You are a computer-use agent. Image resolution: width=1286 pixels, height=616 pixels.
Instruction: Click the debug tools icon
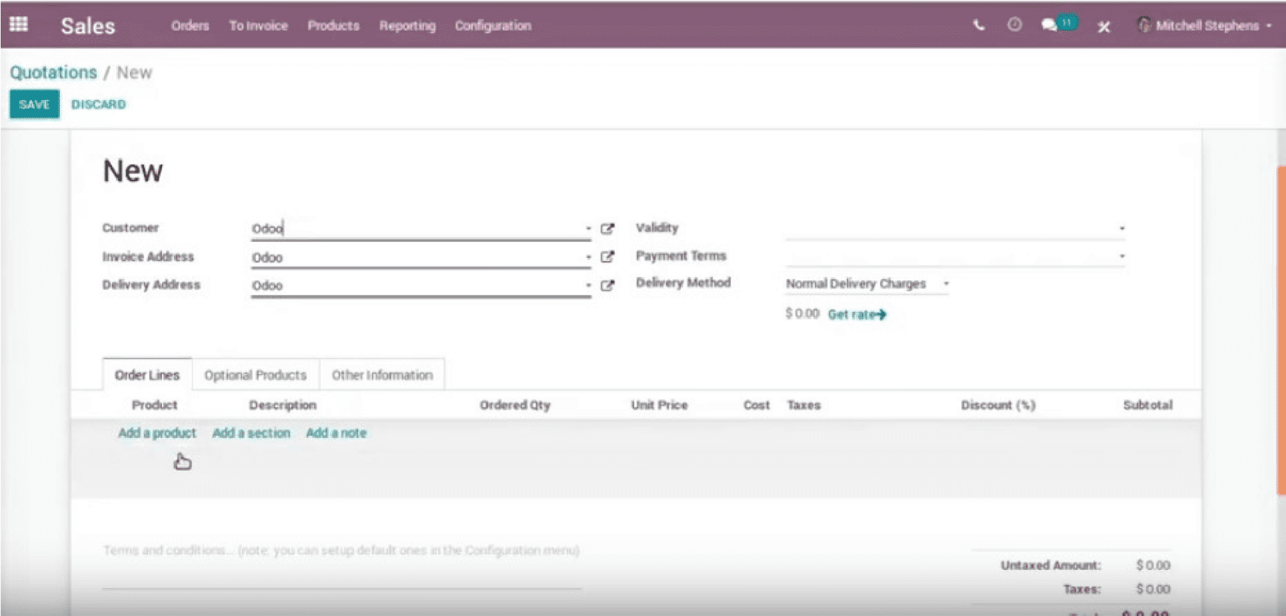point(1104,26)
